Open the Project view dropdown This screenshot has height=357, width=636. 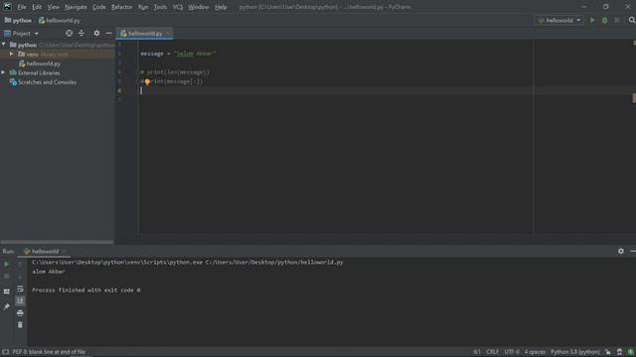21,34
